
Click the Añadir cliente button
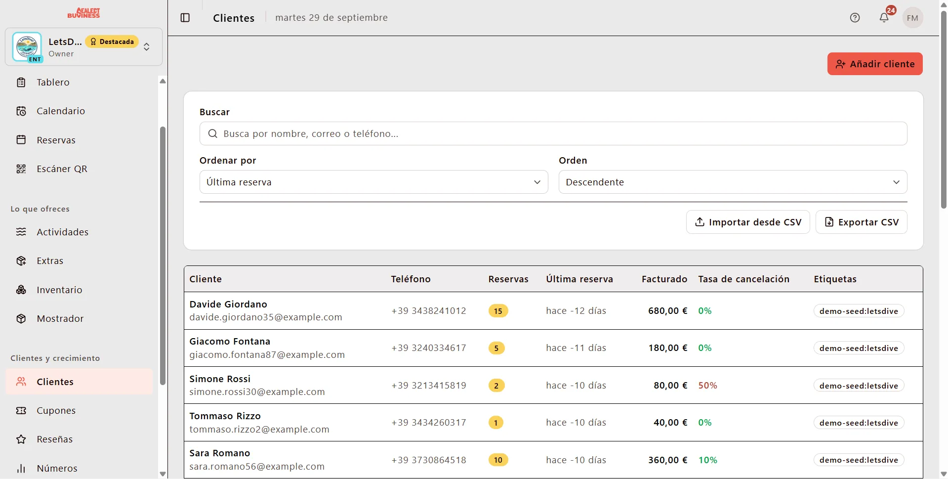click(874, 64)
